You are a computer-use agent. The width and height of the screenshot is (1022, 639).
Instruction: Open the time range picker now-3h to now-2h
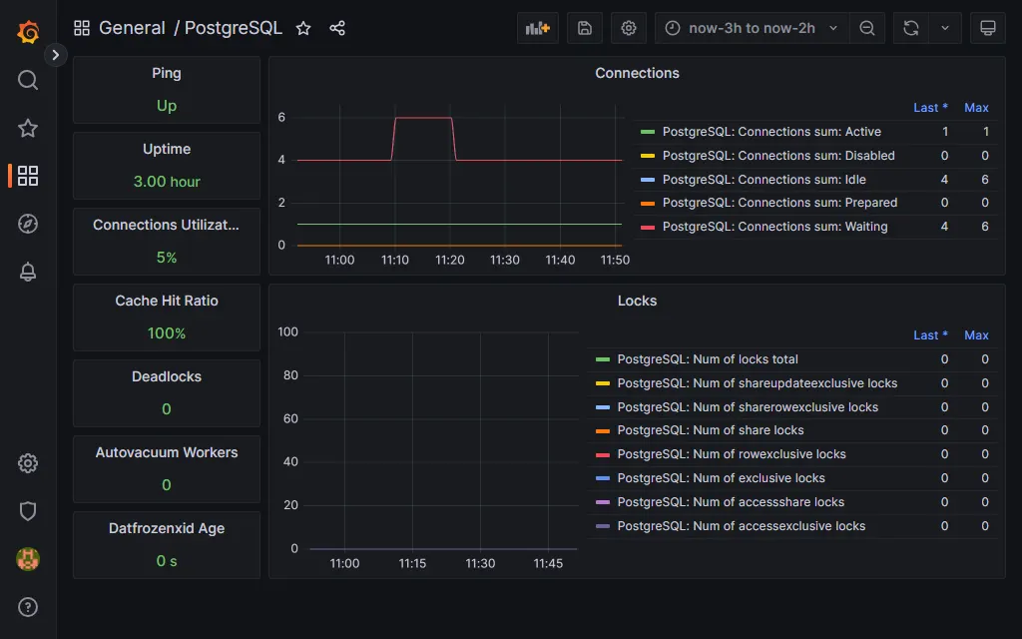(752, 28)
